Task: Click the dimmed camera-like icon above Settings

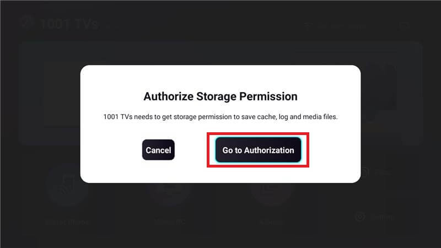Action: tap(364, 172)
